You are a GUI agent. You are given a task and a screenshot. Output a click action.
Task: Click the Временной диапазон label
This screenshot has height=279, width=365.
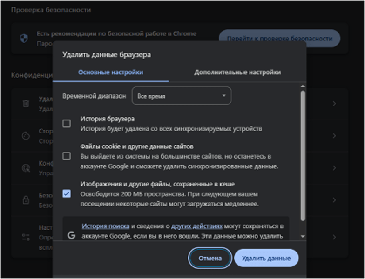(94, 96)
